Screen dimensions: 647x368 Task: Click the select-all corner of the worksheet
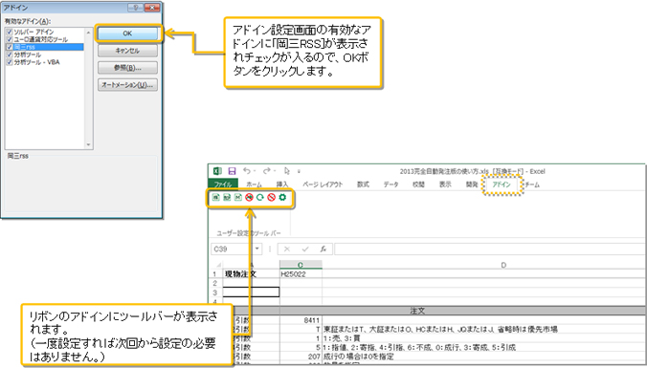coord(218,265)
